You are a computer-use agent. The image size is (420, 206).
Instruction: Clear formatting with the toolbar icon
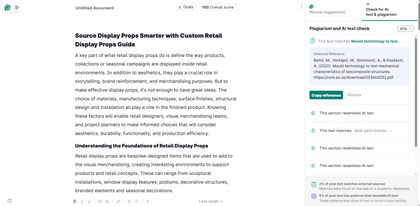[x=148, y=201]
